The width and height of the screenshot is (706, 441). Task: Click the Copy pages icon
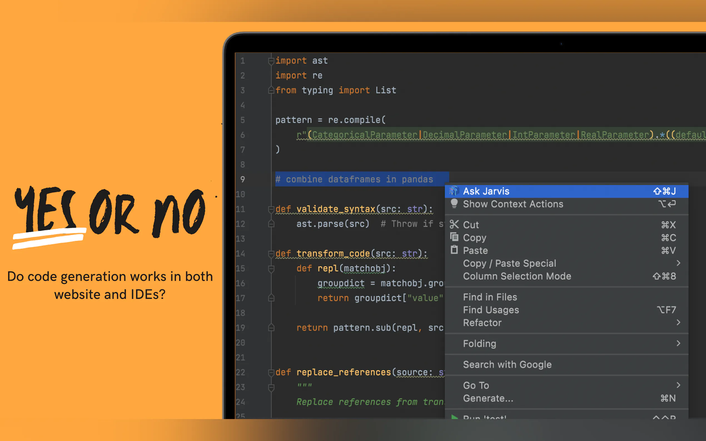tap(454, 237)
